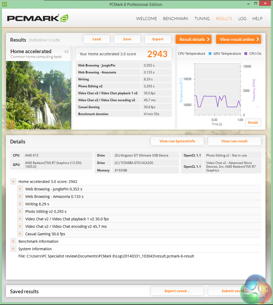Viewport: 273px width, 305px height.
Task: Toggle the CPU Clock purple legend swatch
Action: pyautogui.click(x=246, y=53)
